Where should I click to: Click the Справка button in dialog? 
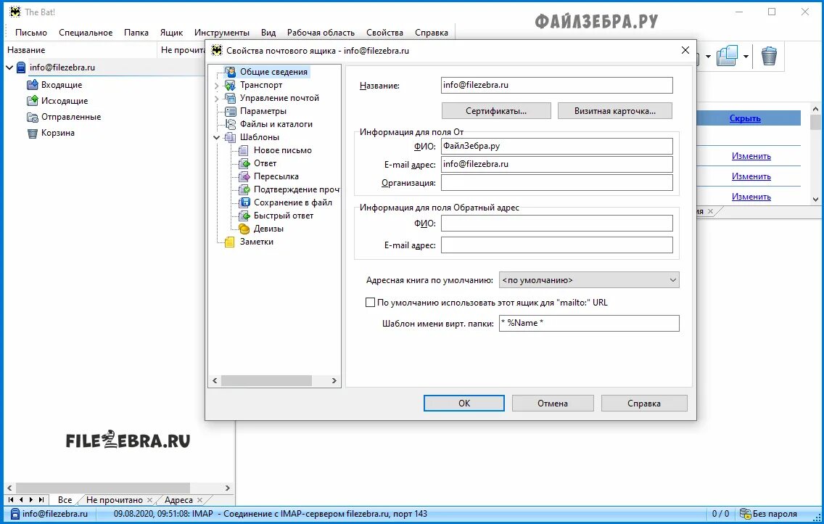coord(644,403)
